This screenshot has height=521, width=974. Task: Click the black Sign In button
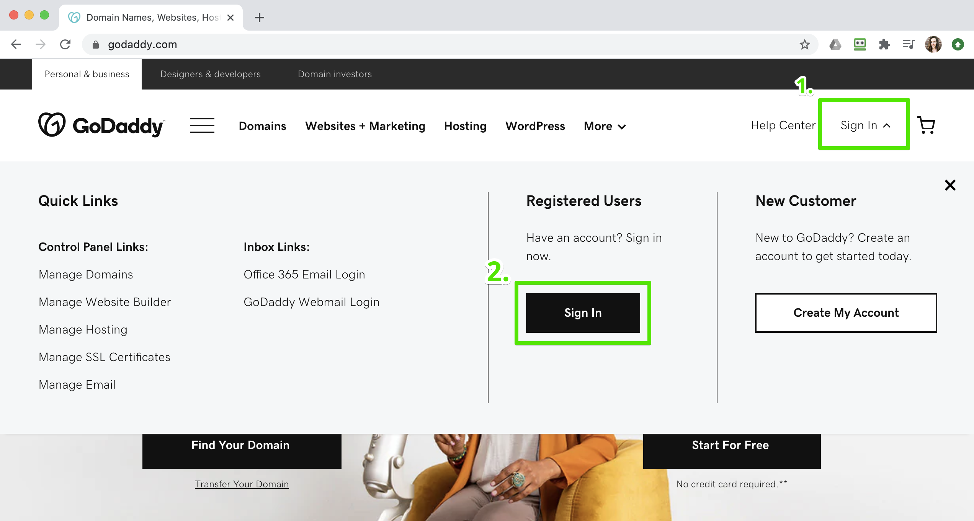click(x=583, y=313)
